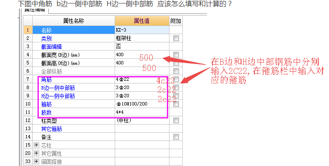
Task: Tick the 附加 checkbox for 截面宽(B边) row
Action: coord(176,54)
